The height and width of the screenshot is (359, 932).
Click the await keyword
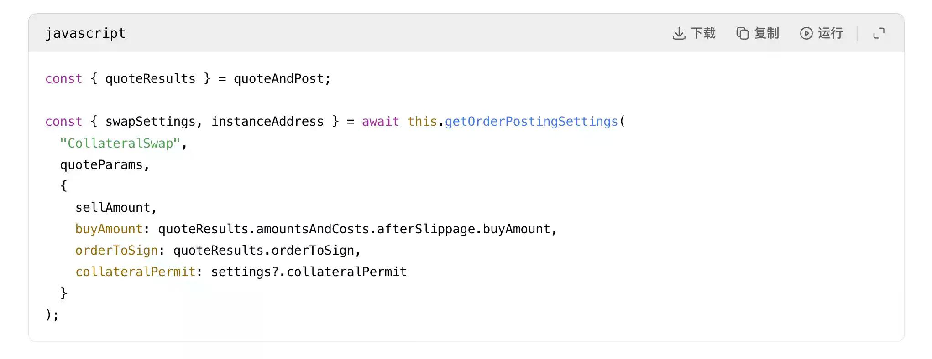380,122
